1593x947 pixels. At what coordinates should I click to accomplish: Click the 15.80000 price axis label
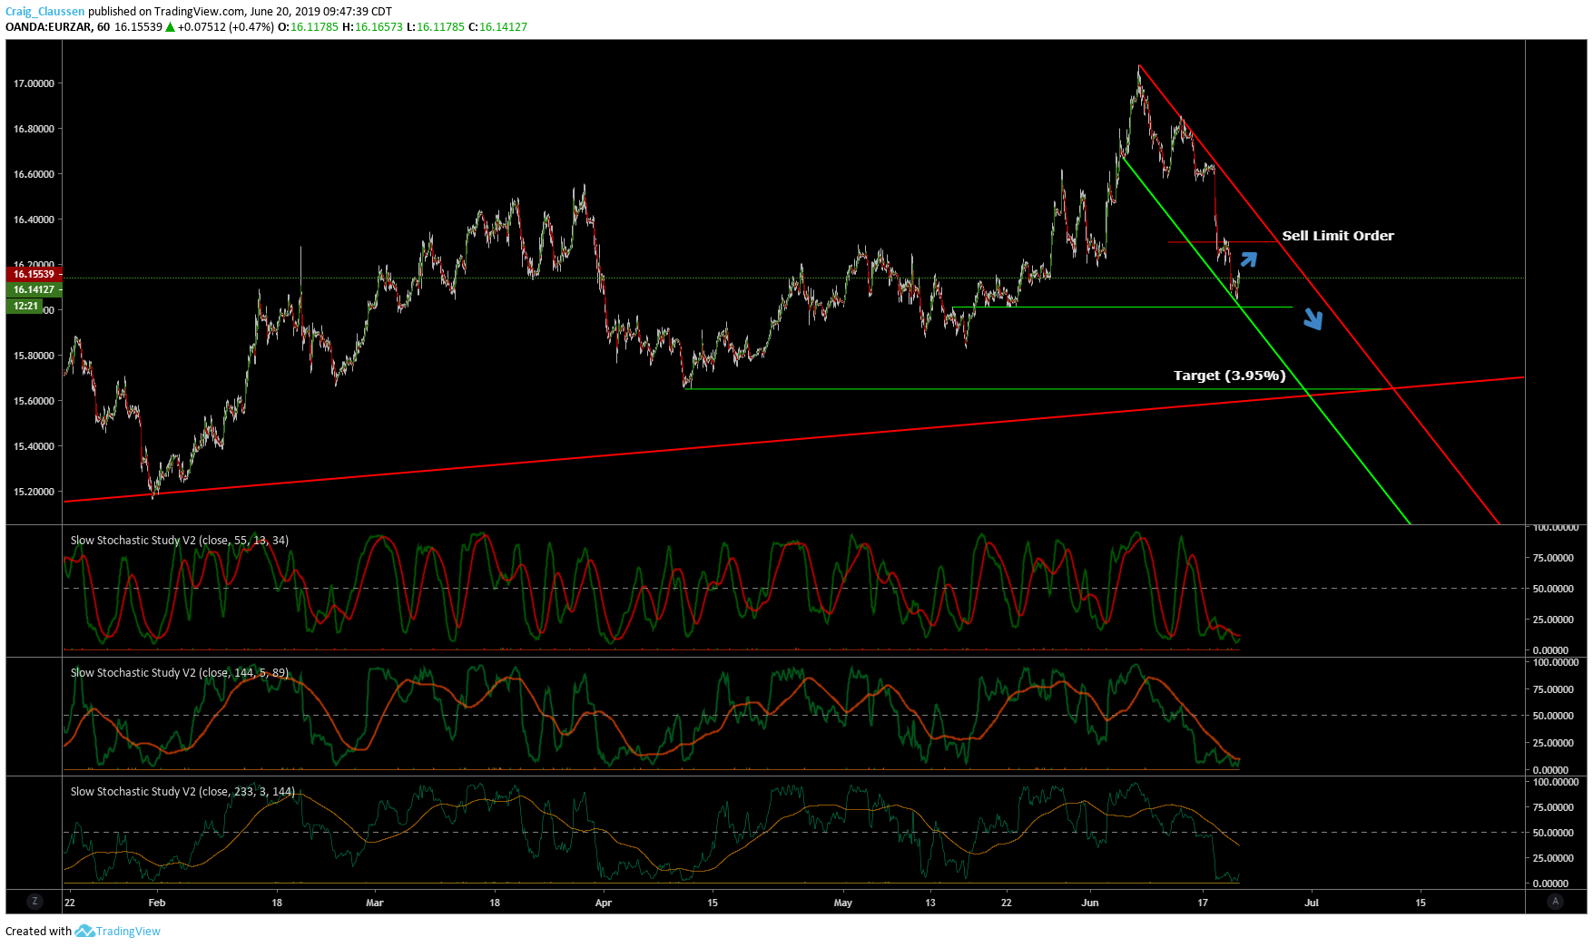pyautogui.click(x=34, y=356)
